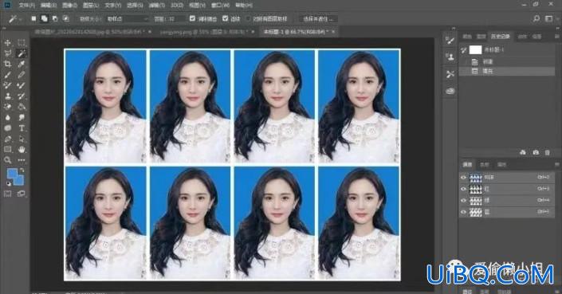Select the Eraser tool
The width and height of the screenshot is (562, 294).
pyautogui.click(x=7, y=107)
